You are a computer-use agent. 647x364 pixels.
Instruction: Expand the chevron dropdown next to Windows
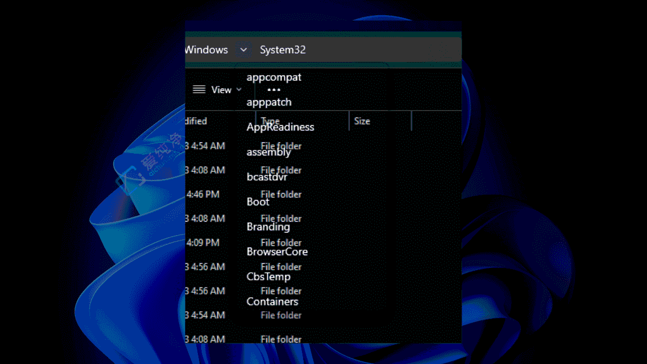point(243,50)
